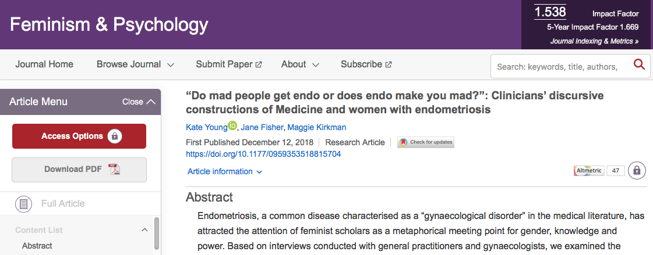Image resolution: width=653 pixels, height=255 pixels.
Task: Open the About dropdown menu
Action: click(x=300, y=64)
